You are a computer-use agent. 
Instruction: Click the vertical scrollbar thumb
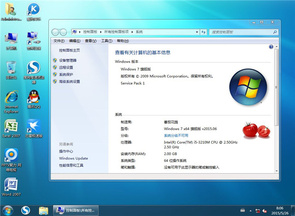pyautogui.click(x=277, y=87)
